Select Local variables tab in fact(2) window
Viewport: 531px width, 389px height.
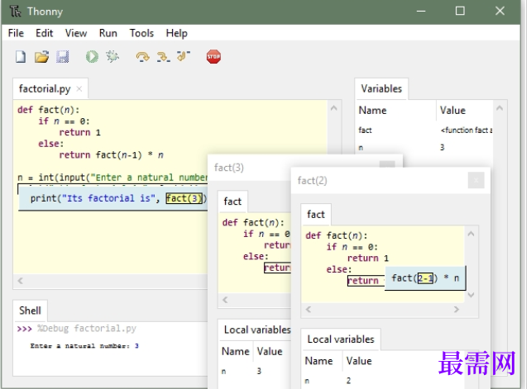pyautogui.click(x=341, y=339)
